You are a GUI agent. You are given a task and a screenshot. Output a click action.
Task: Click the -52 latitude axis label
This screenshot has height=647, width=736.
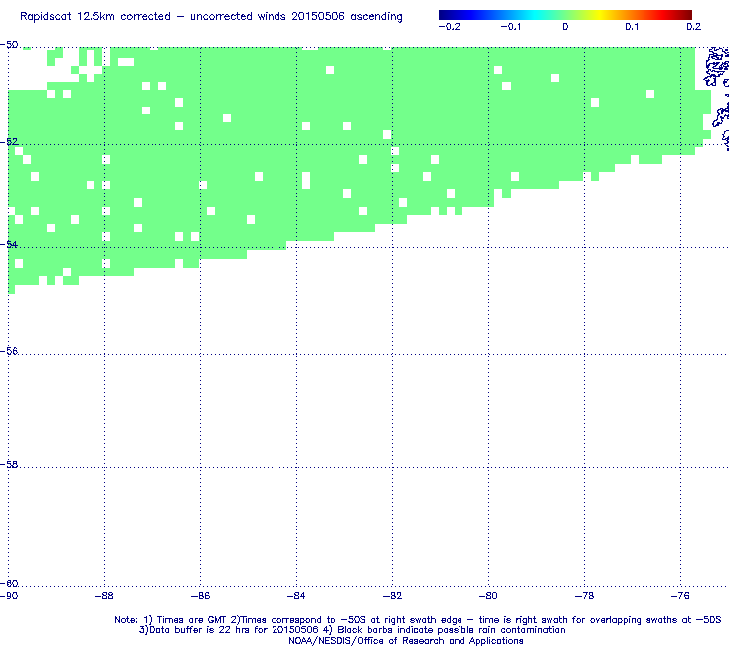pos(9,142)
